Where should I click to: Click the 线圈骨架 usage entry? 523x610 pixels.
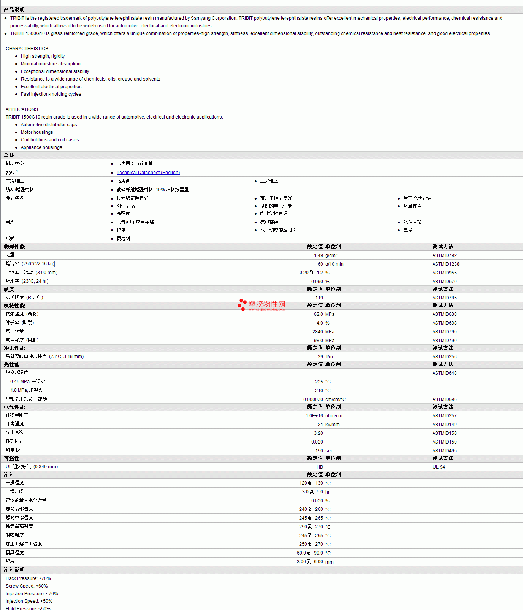(x=412, y=222)
